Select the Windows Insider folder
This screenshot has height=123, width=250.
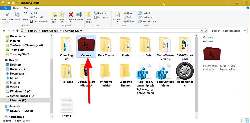(106, 75)
